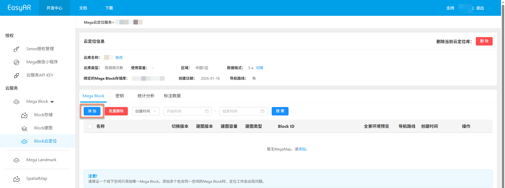Click the SpatialMap sidebar icon
This screenshot has height=188, width=505.
(16, 179)
